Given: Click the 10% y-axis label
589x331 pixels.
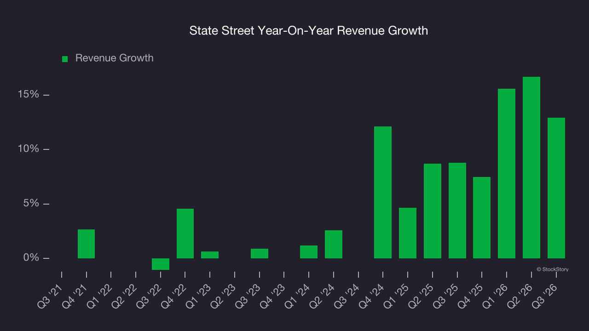Looking at the screenshot, I should click(x=28, y=149).
